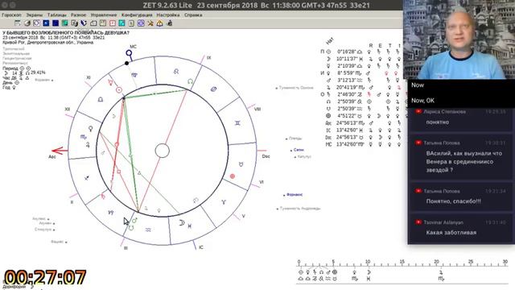Click Татьяна Попова's question about Венера
The image size is (515, 290).
coord(463,162)
